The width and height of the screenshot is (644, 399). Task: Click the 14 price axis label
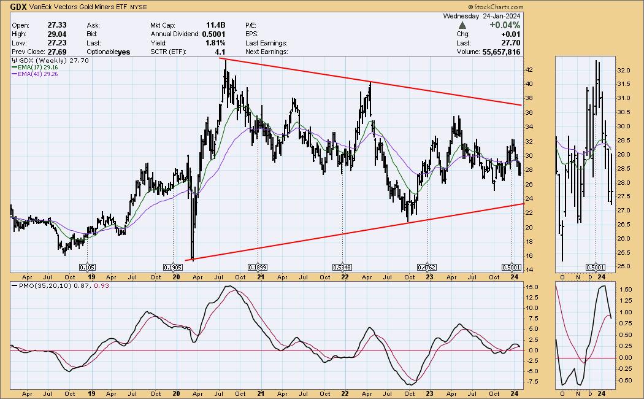[529, 270]
